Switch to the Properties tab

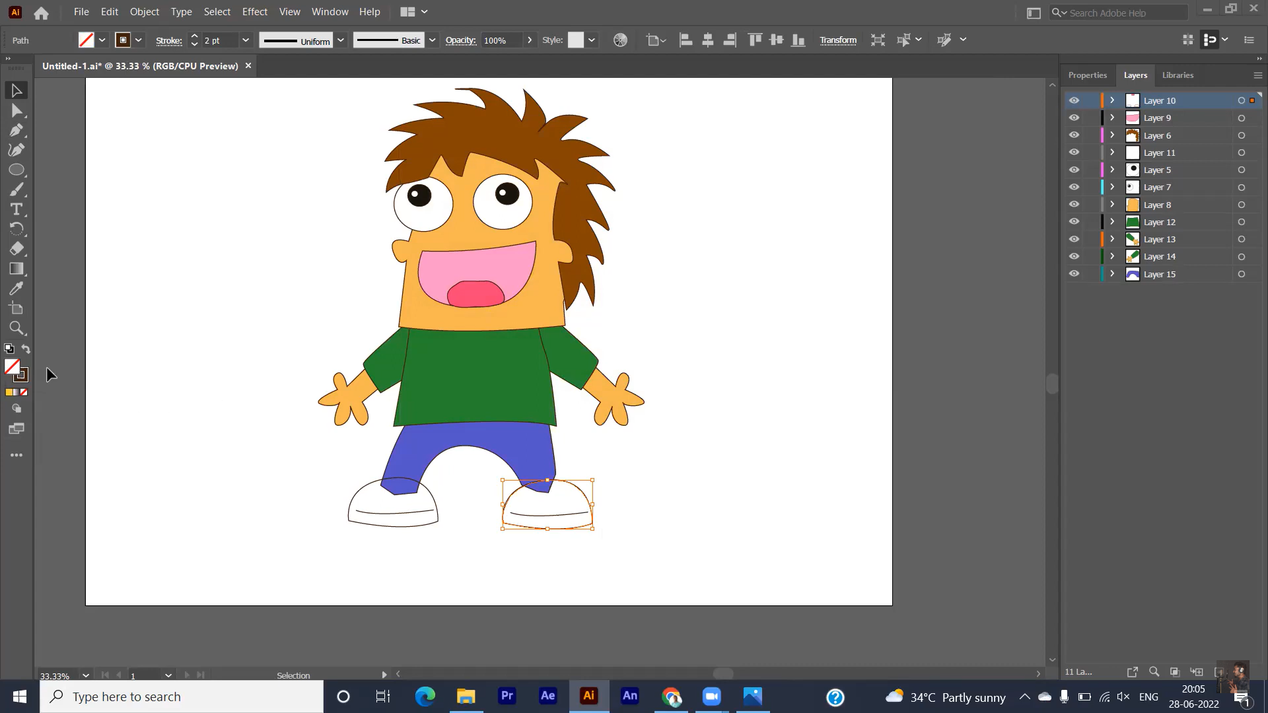[1087, 75]
